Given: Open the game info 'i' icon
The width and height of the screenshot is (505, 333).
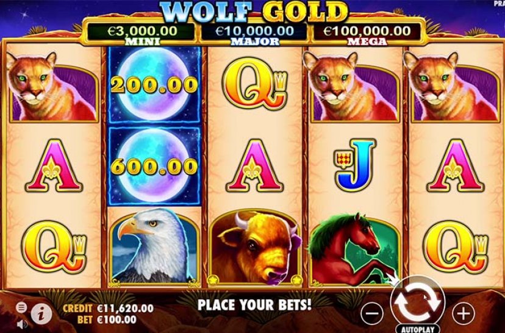Looking at the screenshot, I should (41, 313).
